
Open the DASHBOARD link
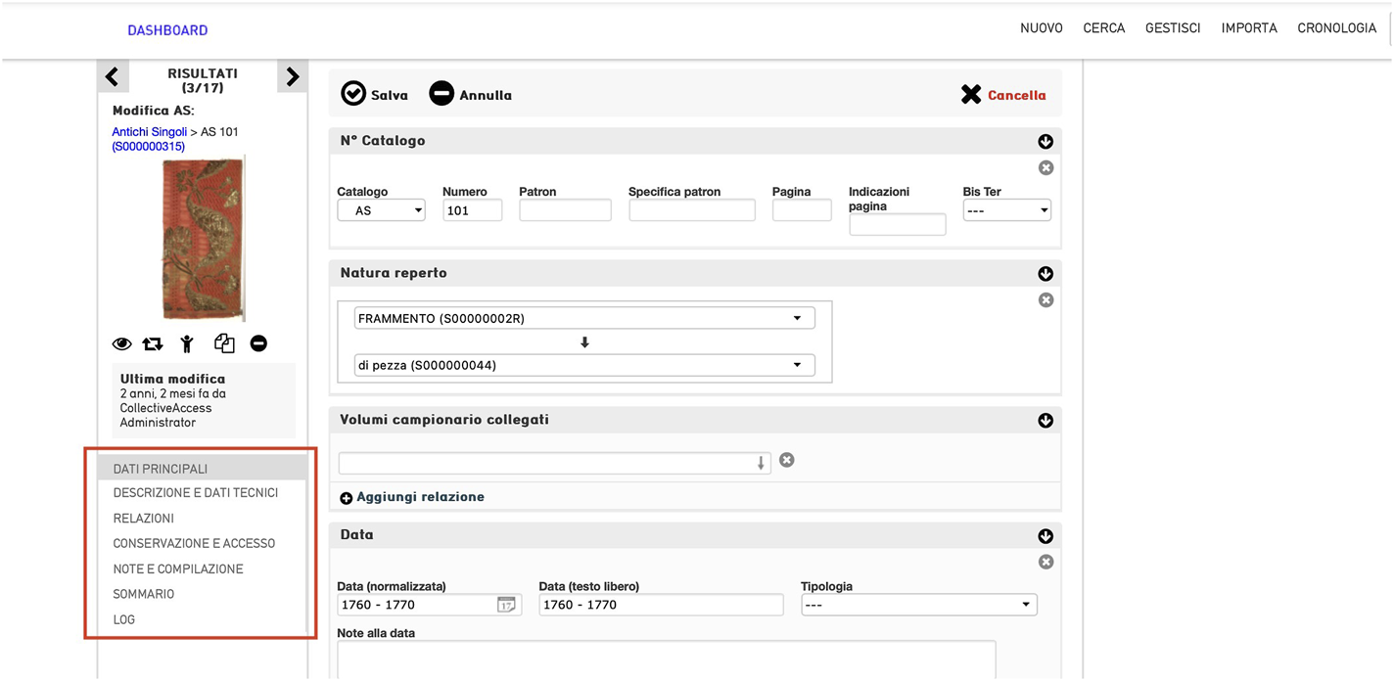[167, 30]
